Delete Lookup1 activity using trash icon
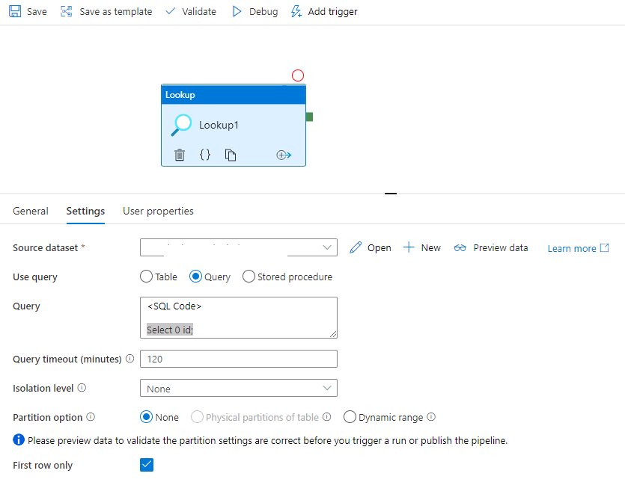Viewport: 625px width, 503px height. click(180, 155)
